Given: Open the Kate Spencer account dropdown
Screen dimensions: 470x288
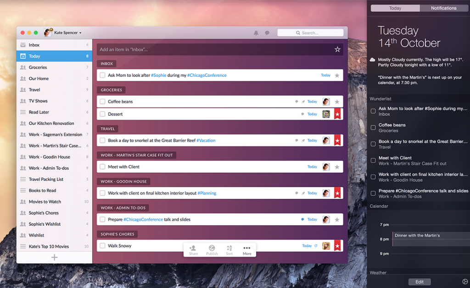Looking at the screenshot, I should click(64, 33).
